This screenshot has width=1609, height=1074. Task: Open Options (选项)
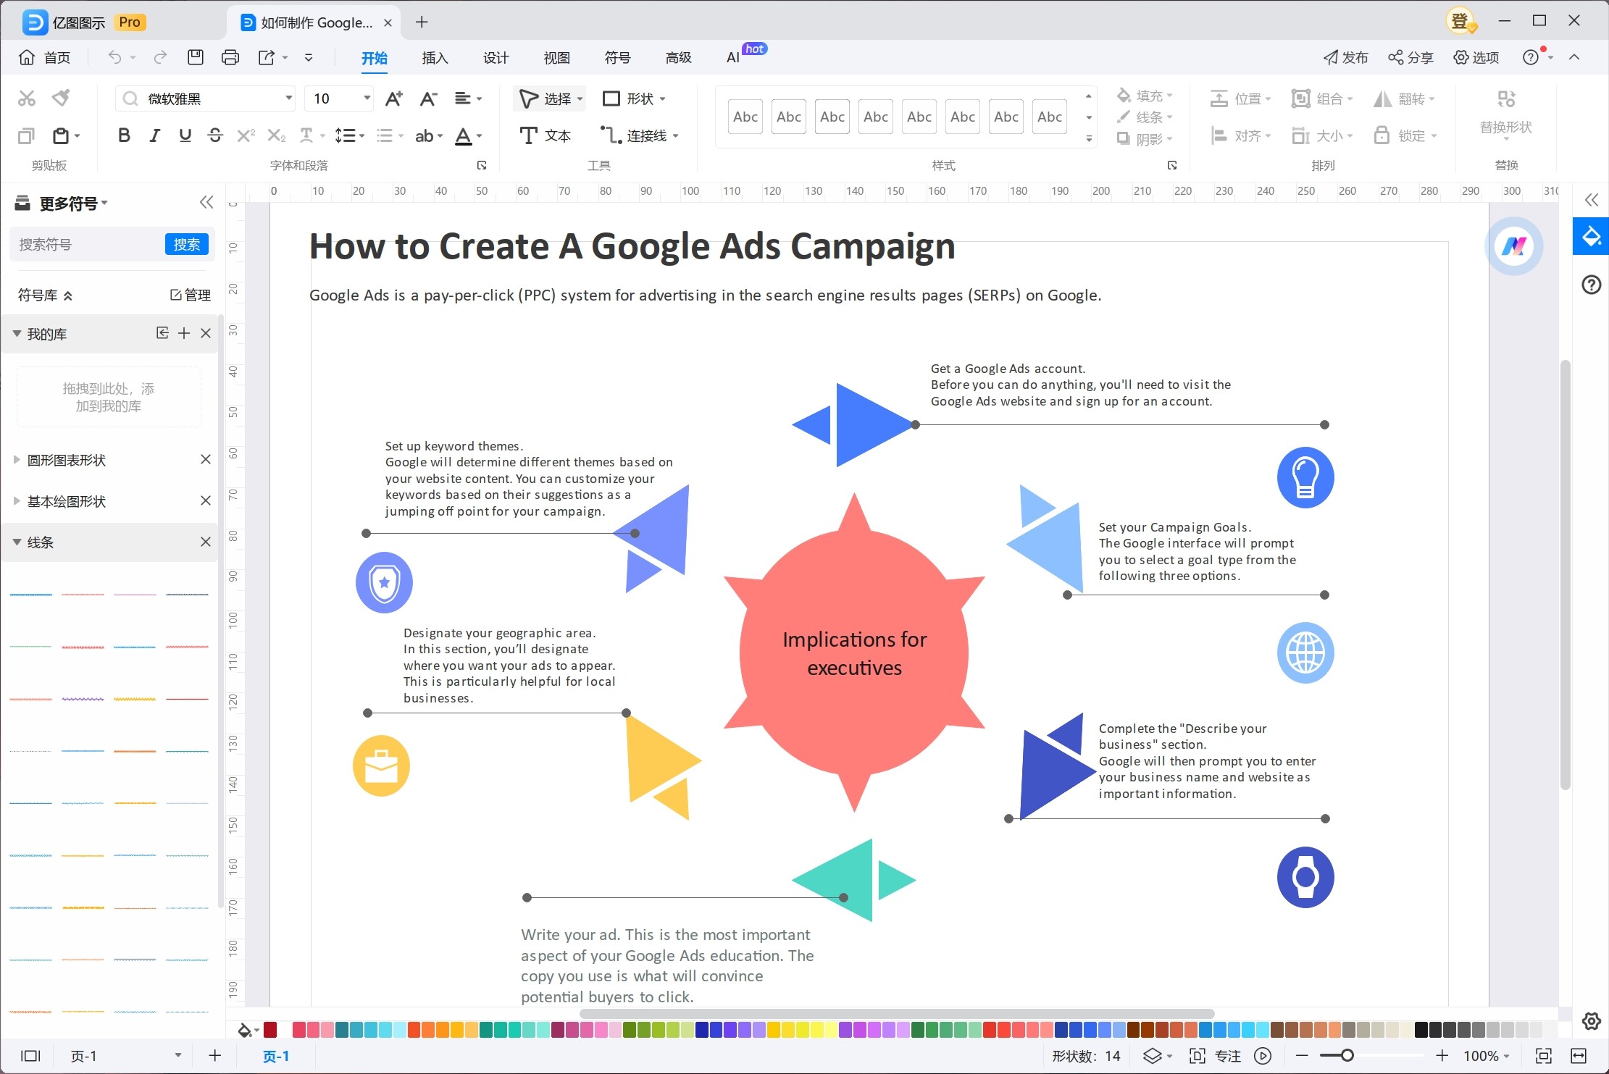click(1476, 57)
